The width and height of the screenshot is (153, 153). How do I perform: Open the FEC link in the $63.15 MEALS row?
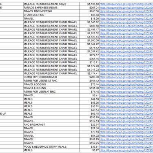(x=126, y=114)
